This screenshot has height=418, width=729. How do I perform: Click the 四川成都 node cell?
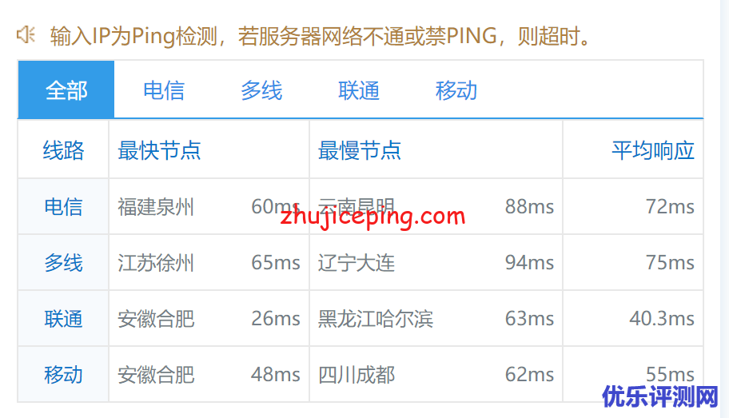click(x=357, y=375)
